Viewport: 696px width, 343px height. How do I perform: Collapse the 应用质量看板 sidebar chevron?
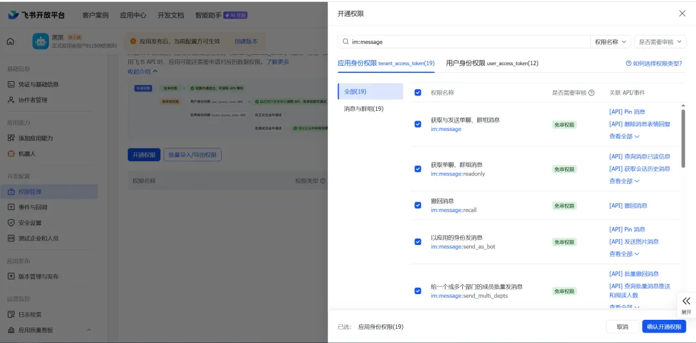click(x=89, y=330)
